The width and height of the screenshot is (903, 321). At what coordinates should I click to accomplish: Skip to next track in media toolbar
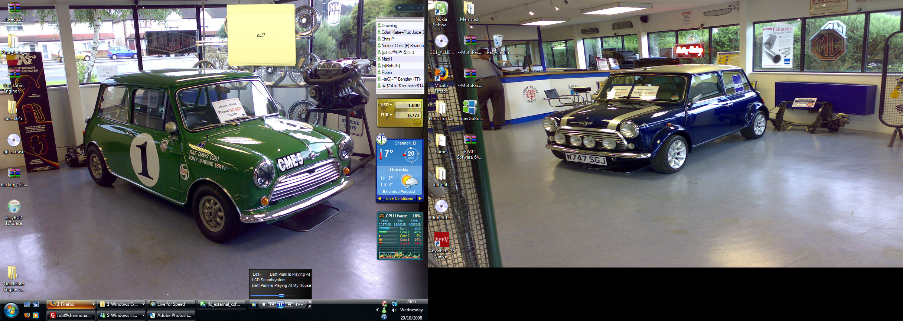pos(290,304)
